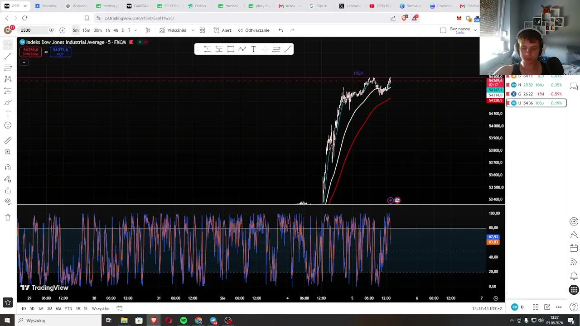The width and height of the screenshot is (580, 326).
Task: Select the brush drawing tool
Action: tap(8, 102)
